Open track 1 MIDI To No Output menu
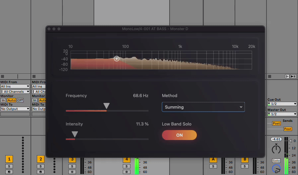The width and height of the screenshot is (298, 175). (x=15, y=109)
